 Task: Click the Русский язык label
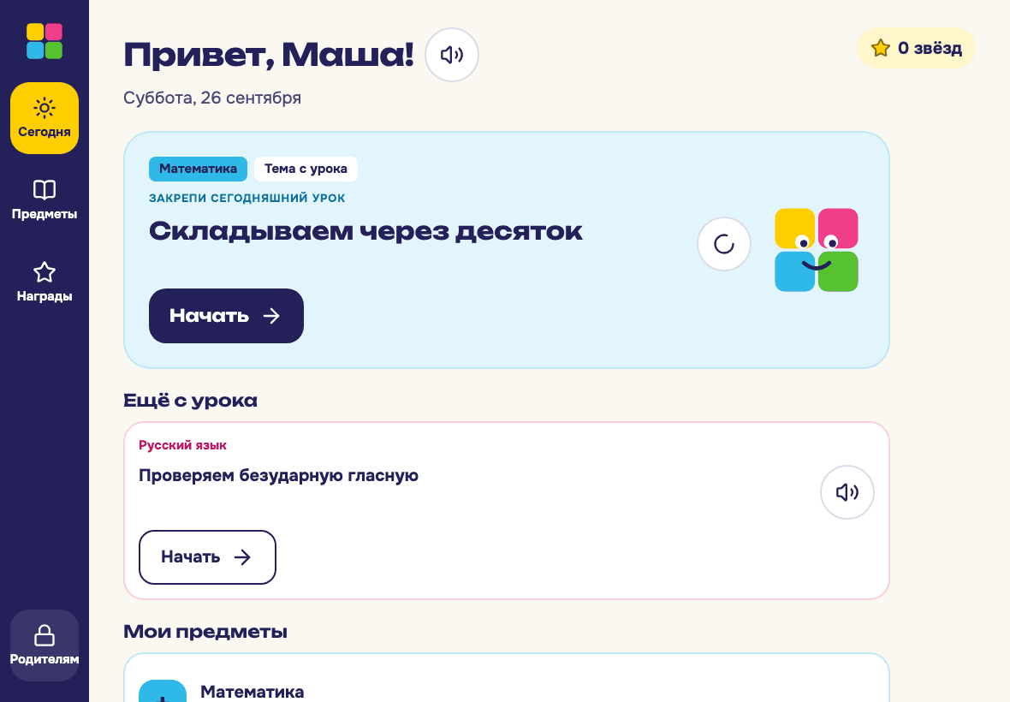point(182,445)
